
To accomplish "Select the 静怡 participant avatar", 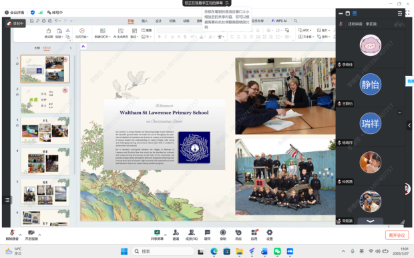I will (x=370, y=84).
